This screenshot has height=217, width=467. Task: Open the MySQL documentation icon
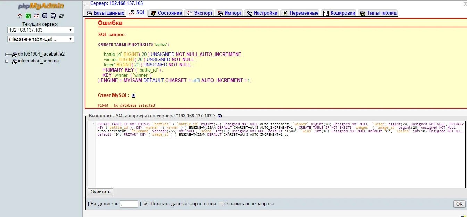53,16
